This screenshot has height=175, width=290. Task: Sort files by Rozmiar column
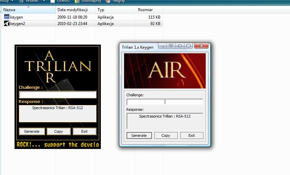tap(150, 10)
